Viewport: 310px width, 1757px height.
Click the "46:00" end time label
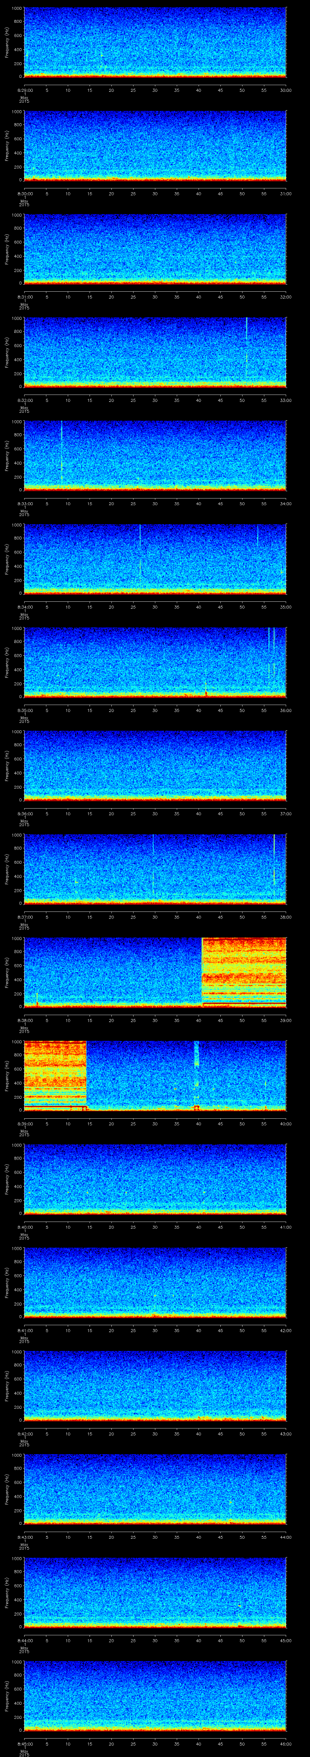coord(285,1744)
